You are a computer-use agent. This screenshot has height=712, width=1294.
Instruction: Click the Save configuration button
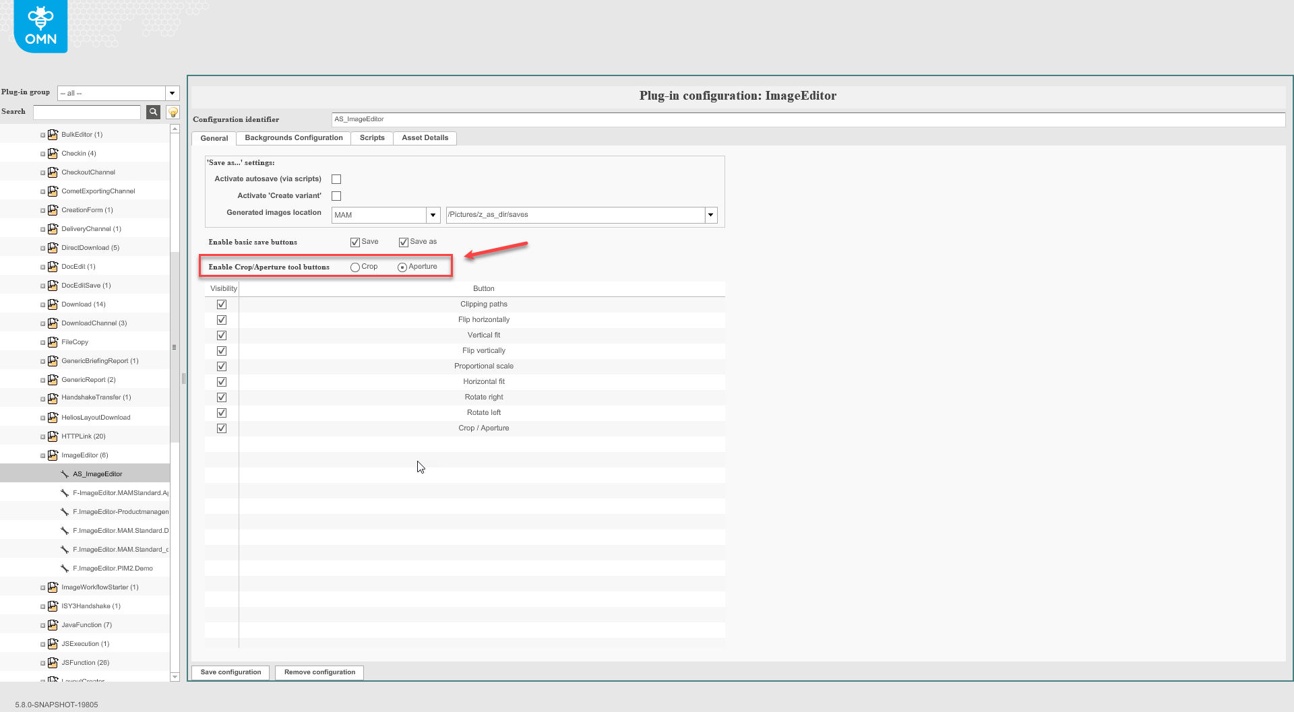[230, 672]
